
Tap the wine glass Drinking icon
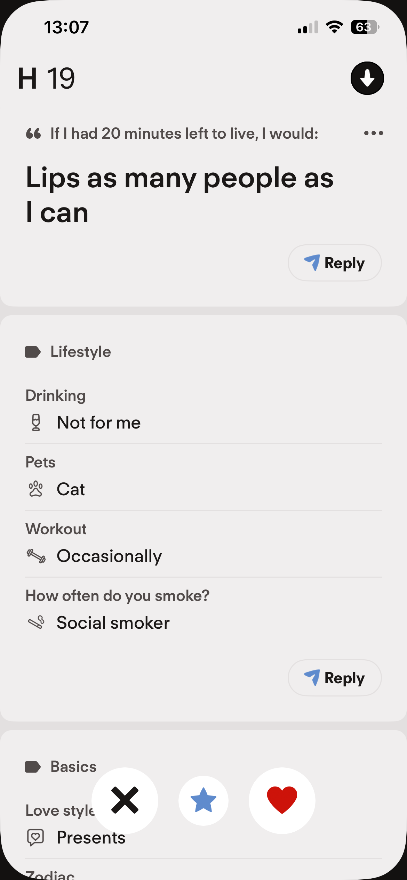pos(36,423)
